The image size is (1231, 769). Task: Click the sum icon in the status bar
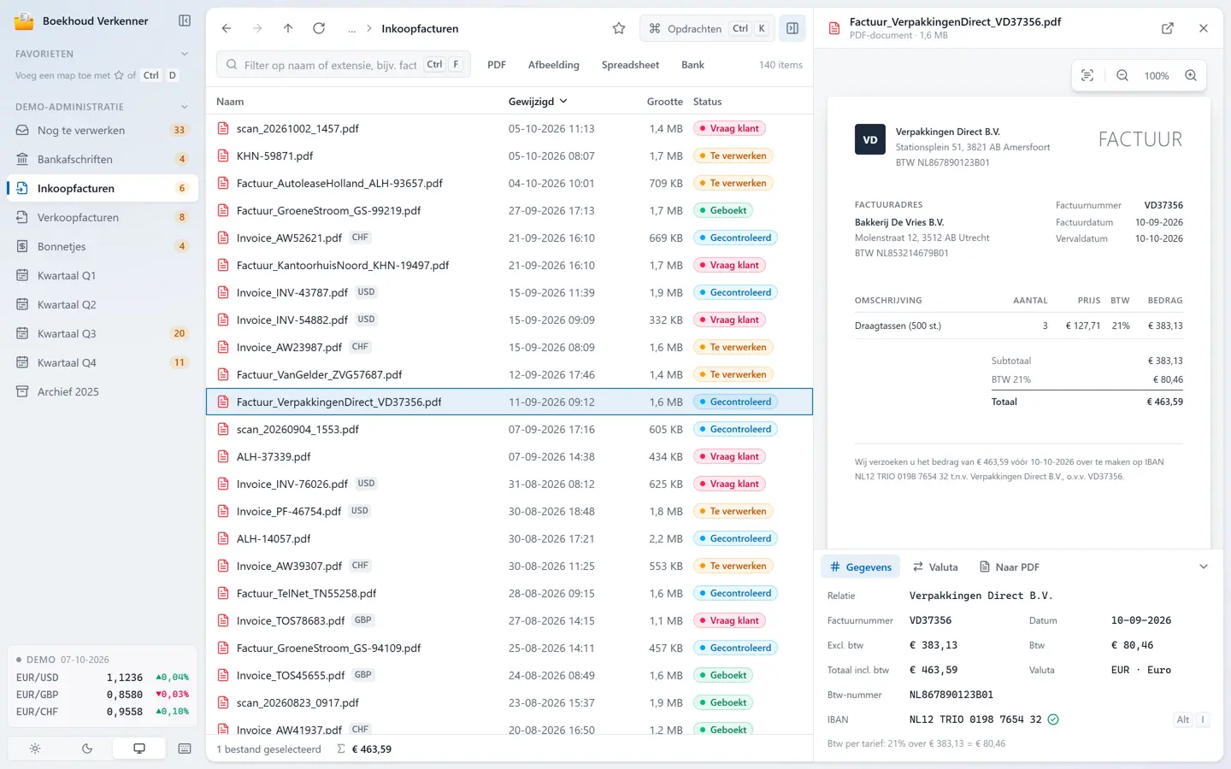pos(341,749)
